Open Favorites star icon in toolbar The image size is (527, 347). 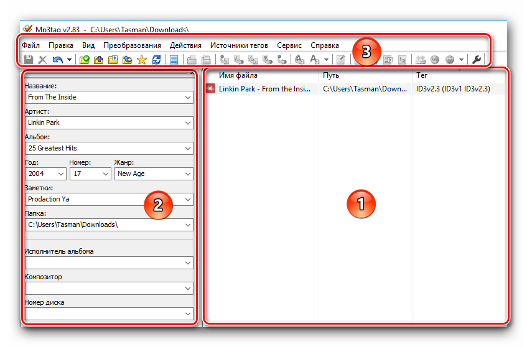(x=141, y=60)
